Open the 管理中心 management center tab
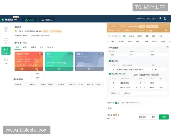Screen dimensions: 171x137 pyautogui.click(x=47, y=20)
